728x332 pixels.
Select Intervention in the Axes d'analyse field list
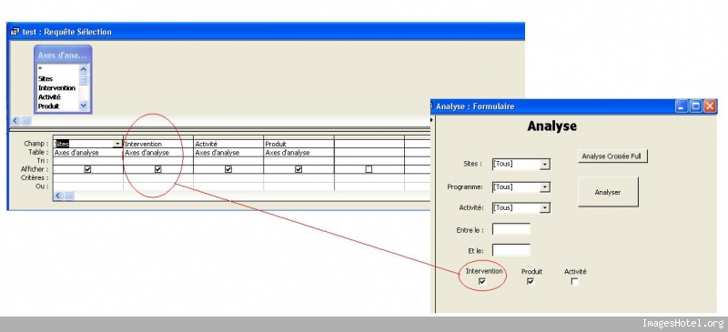(x=56, y=87)
